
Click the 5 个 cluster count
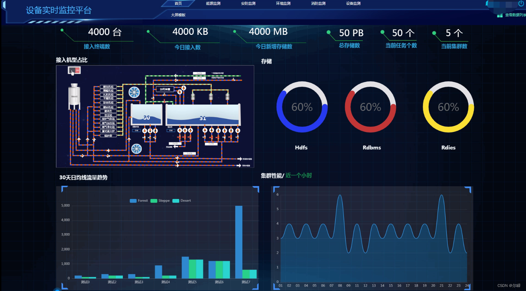(x=454, y=33)
